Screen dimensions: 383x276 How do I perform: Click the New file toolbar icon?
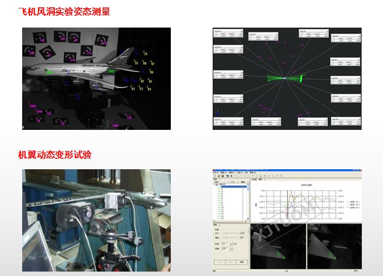tap(215, 176)
